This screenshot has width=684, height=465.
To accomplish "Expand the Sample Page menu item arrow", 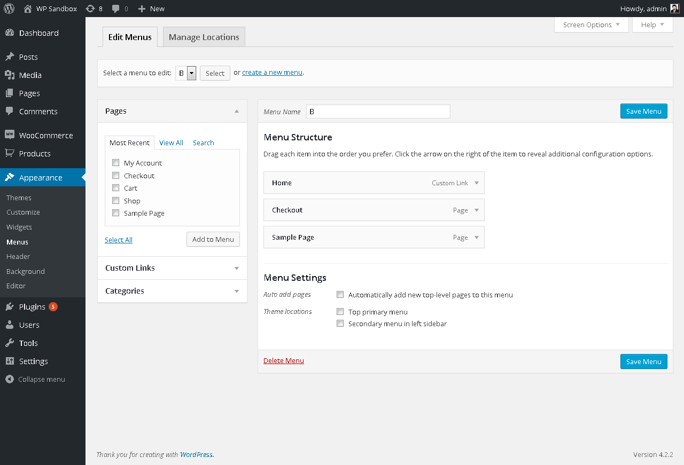I will [x=477, y=238].
